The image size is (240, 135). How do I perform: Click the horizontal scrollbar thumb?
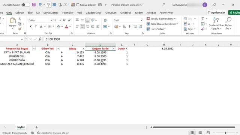coord(194,127)
